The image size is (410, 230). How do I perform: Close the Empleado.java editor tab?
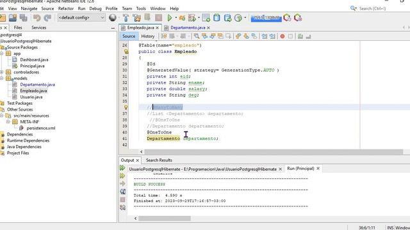[x=157, y=27]
